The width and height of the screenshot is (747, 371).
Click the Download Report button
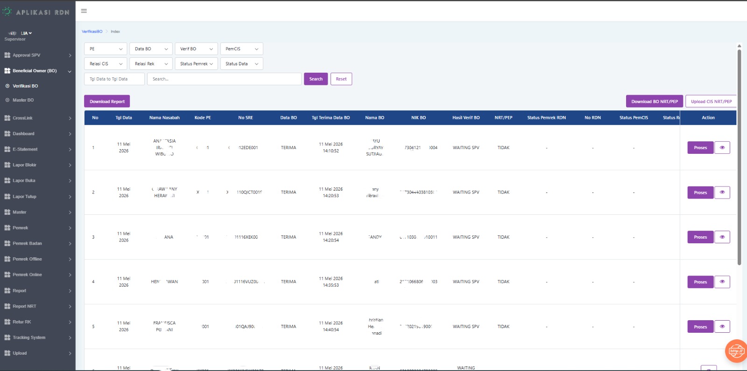pos(107,102)
